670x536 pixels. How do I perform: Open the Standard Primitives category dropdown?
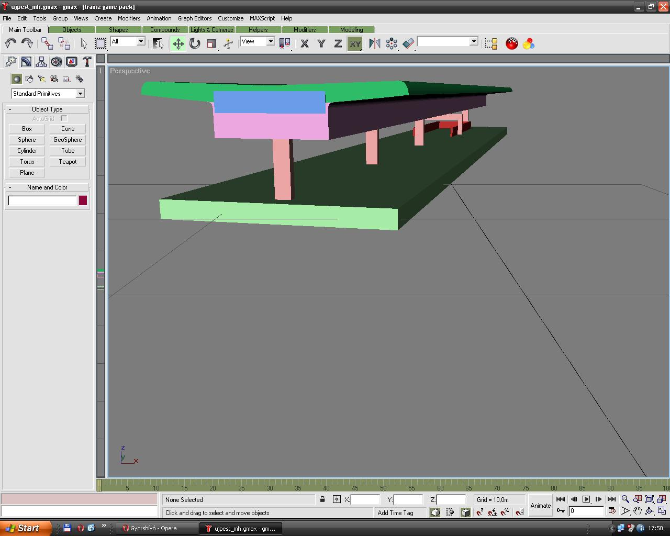tap(48, 93)
